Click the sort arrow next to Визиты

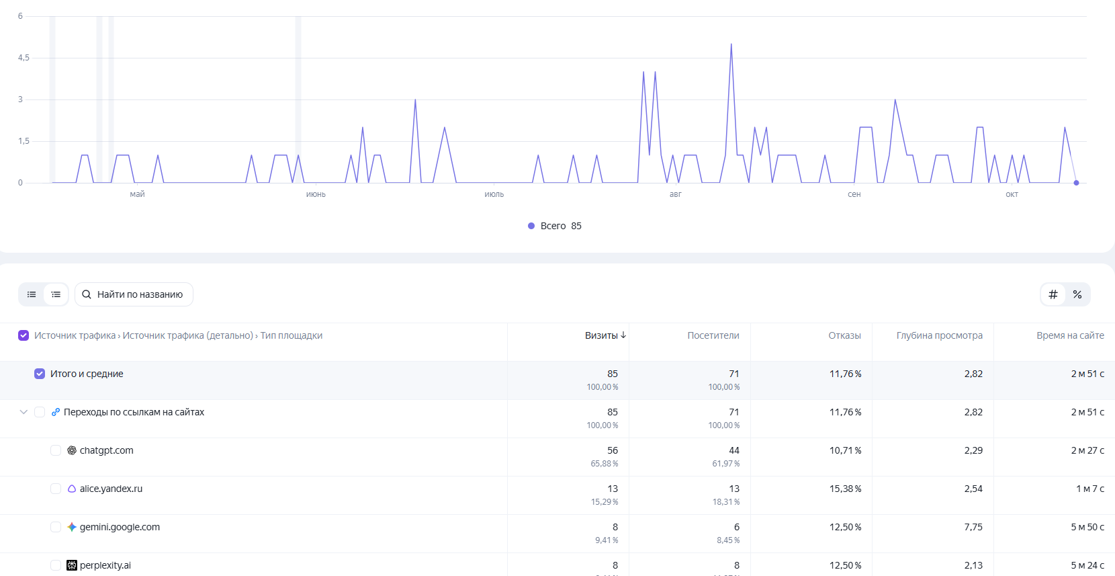point(623,335)
